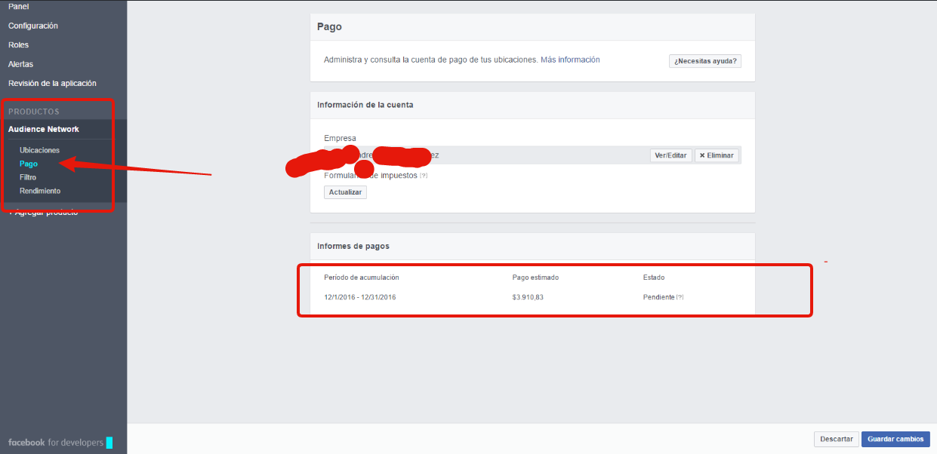Click the ¿Necesitas ayuda? button
The height and width of the screenshot is (454, 937).
(x=705, y=61)
